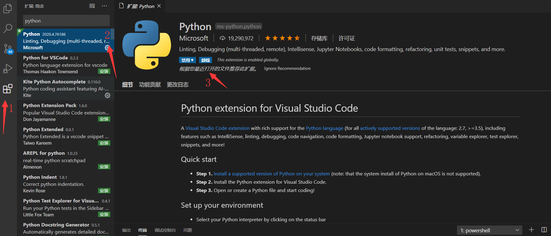This screenshot has height=236, width=551.
Task: Click the five-star rating of Python extension
Action: click(x=282, y=38)
